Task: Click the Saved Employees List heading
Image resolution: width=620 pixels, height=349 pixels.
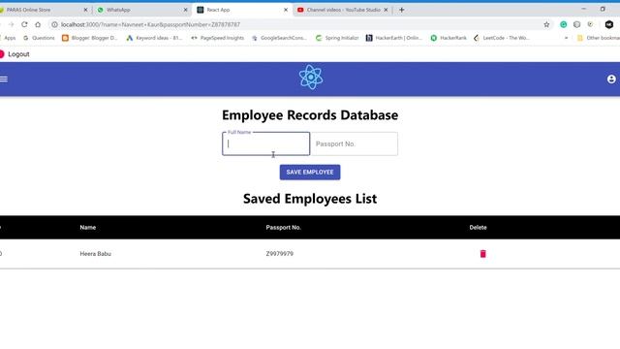Action: click(x=310, y=199)
